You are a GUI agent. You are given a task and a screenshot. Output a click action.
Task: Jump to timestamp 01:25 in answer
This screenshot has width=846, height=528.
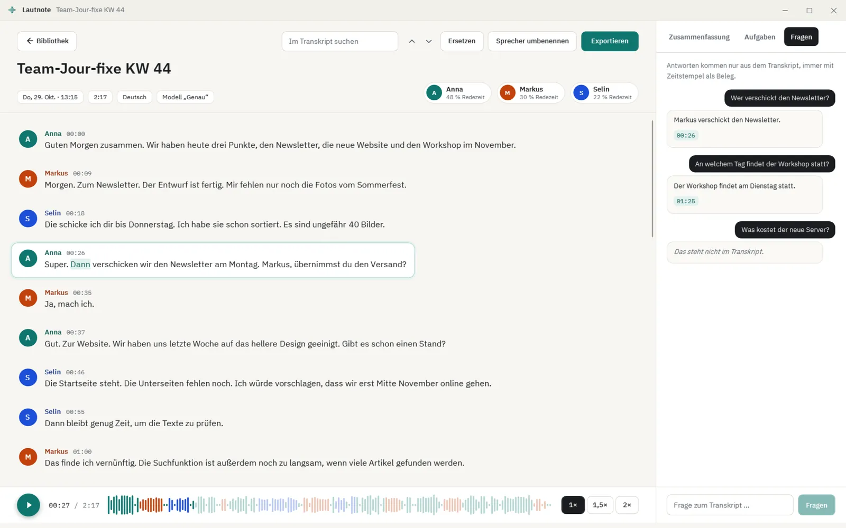pos(686,201)
